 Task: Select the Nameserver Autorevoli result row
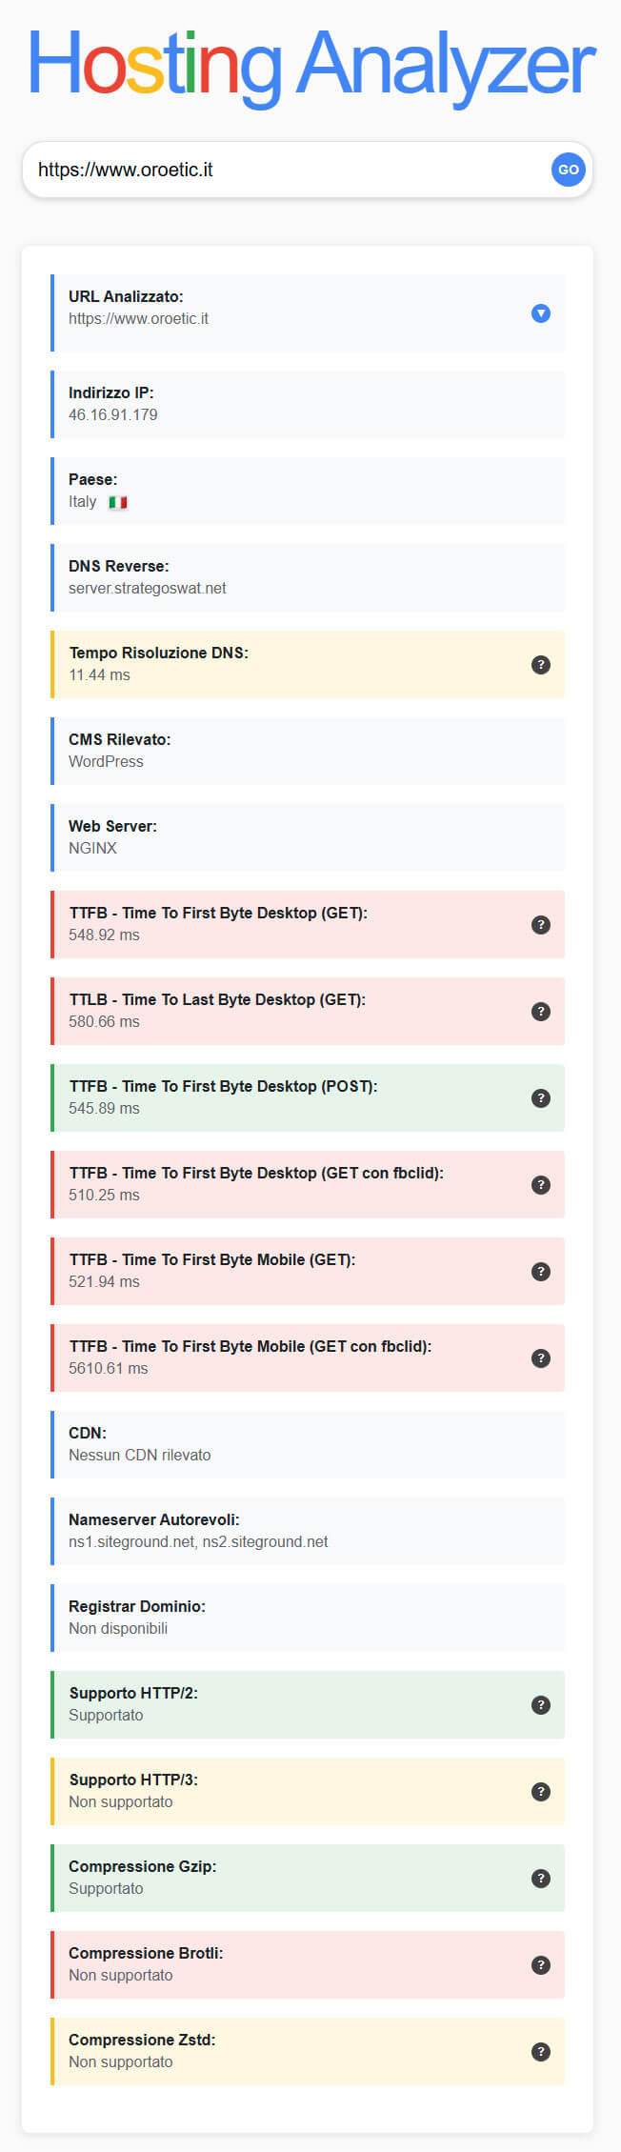coord(307,1531)
